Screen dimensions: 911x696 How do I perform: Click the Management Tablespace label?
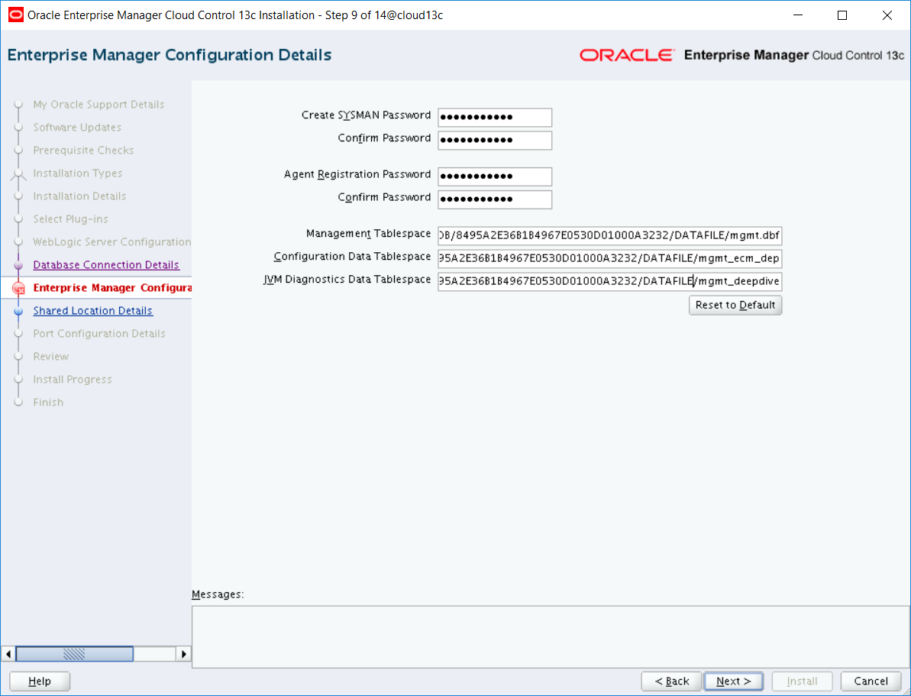(x=368, y=234)
